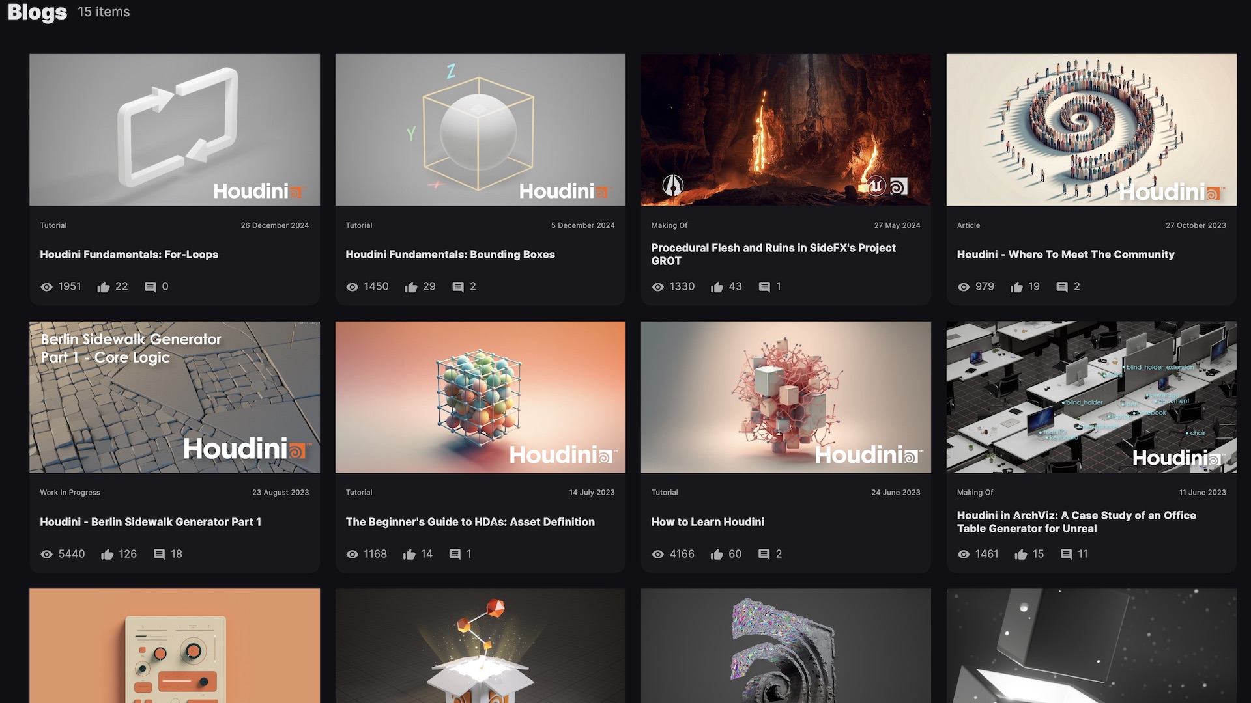The height and width of the screenshot is (703, 1251).
Task: Open the synth panel thumbnail in third row
Action: click(x=175, y=646)
